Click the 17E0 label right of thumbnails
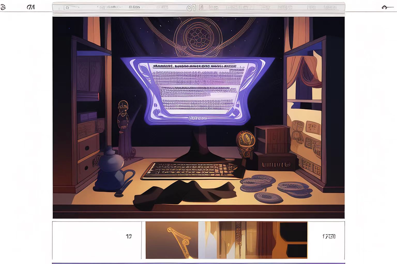 329,236
